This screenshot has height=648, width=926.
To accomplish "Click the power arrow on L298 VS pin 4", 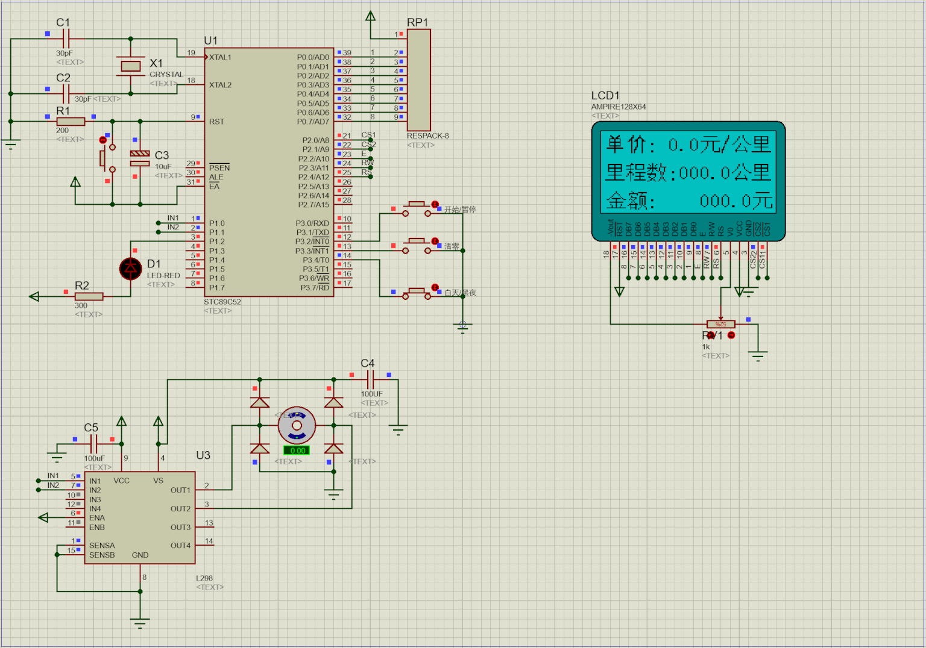I will pos(159,422).
